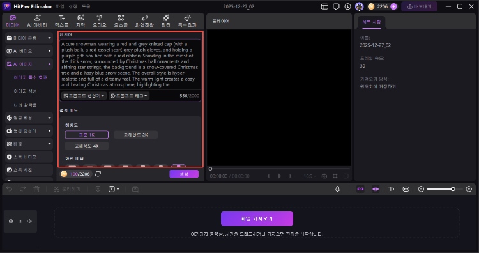
Task: Click the refresh credits icon beside 100/2206
Action: tap(98, 174)
